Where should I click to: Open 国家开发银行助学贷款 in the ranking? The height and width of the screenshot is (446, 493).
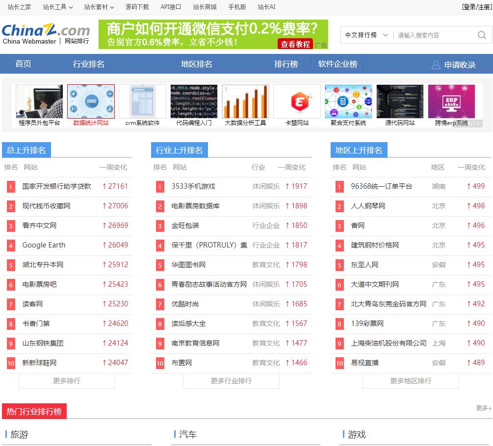click(56, 187)
